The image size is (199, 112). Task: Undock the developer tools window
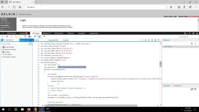[193, 33]
